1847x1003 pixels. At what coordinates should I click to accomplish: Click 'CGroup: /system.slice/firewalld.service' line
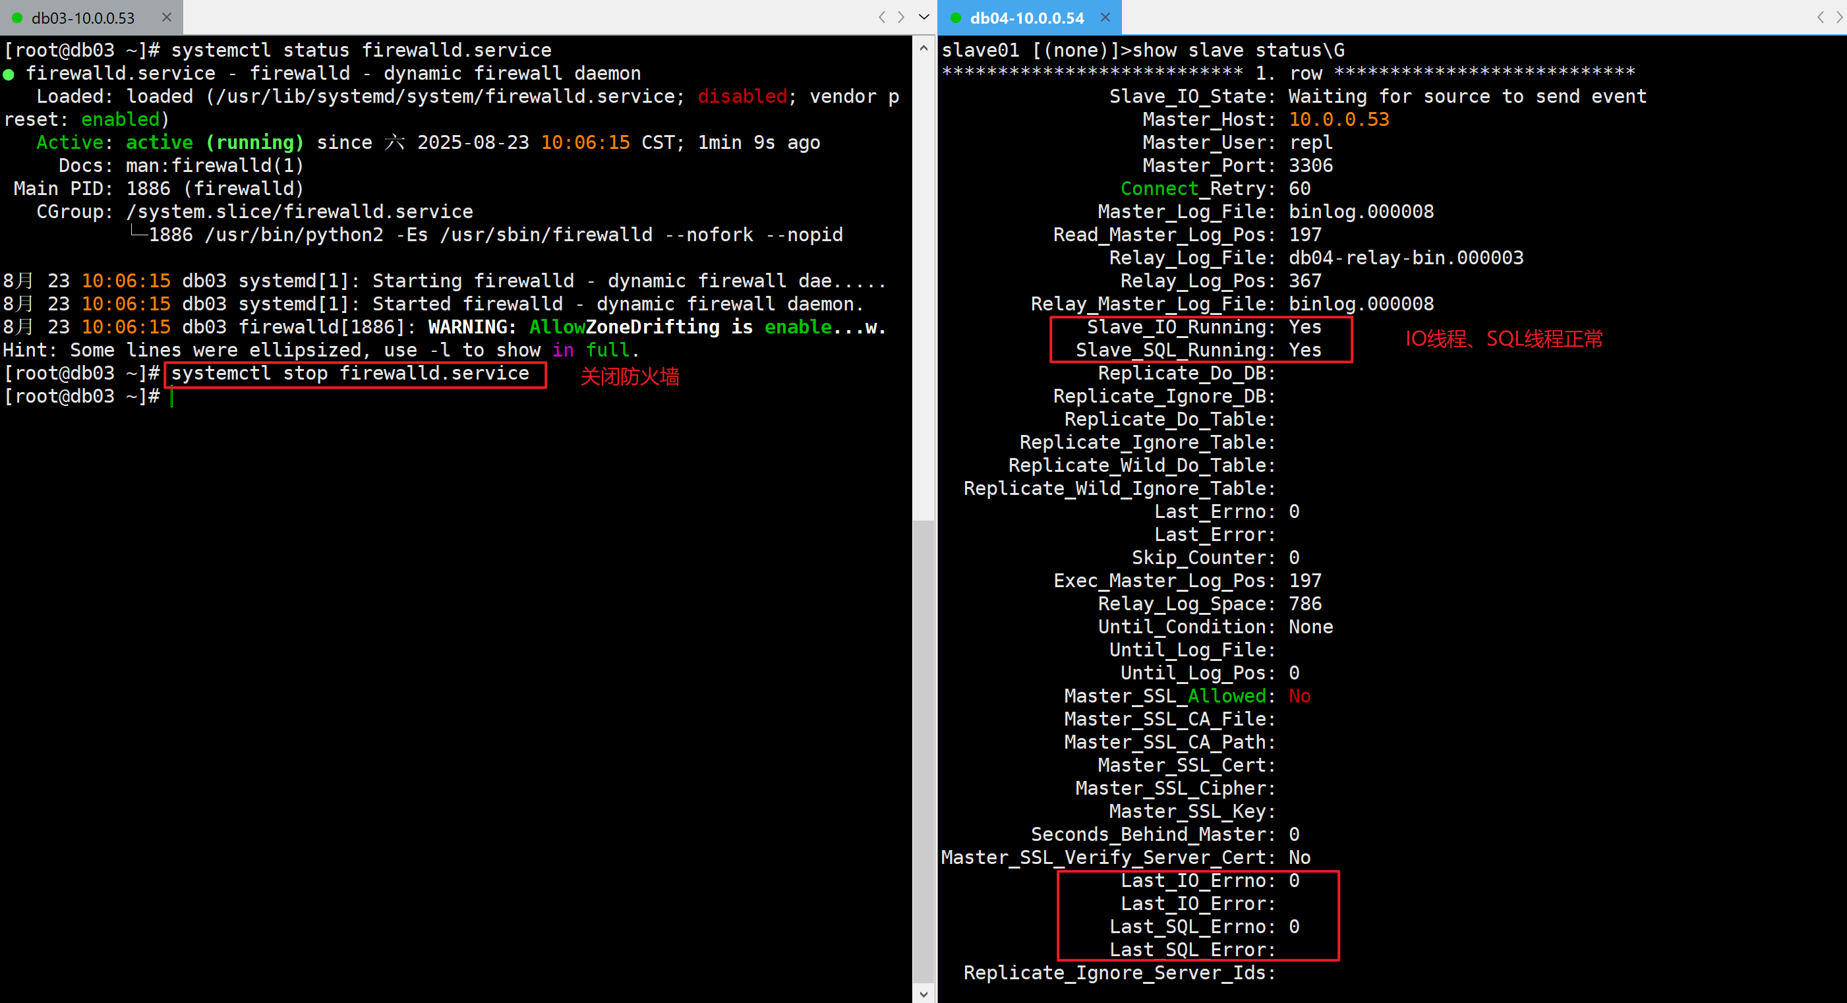click(x=254, y=212)
